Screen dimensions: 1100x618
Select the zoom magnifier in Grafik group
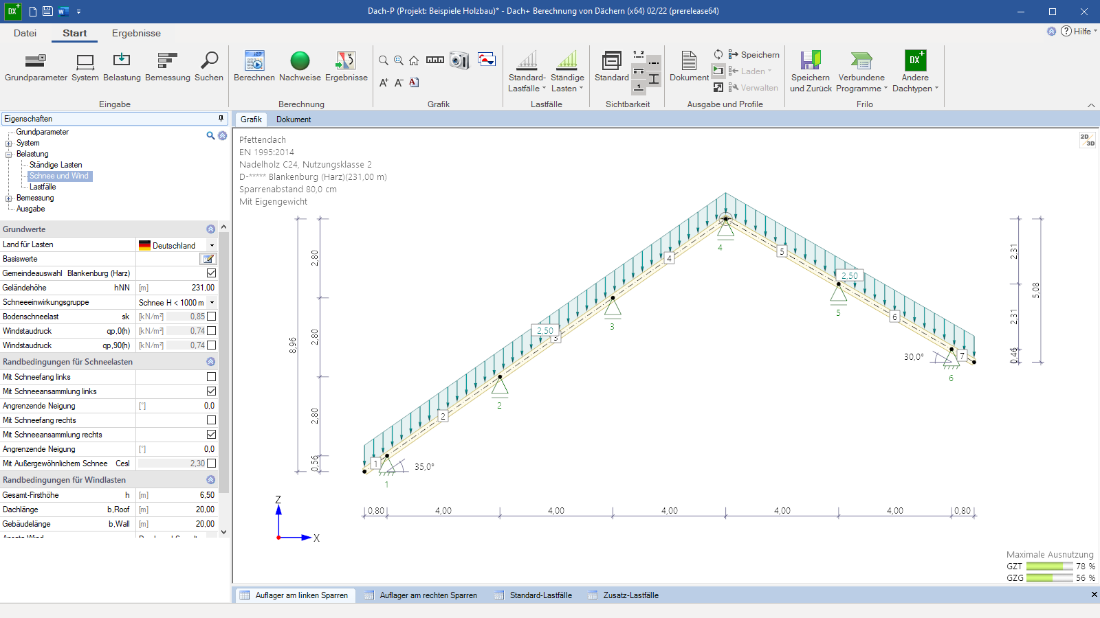(x=384, y=60)
